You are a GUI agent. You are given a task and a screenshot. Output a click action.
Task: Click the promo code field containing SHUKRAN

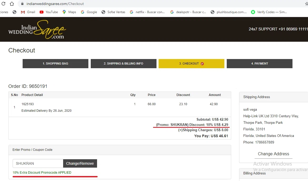[38, 163]
